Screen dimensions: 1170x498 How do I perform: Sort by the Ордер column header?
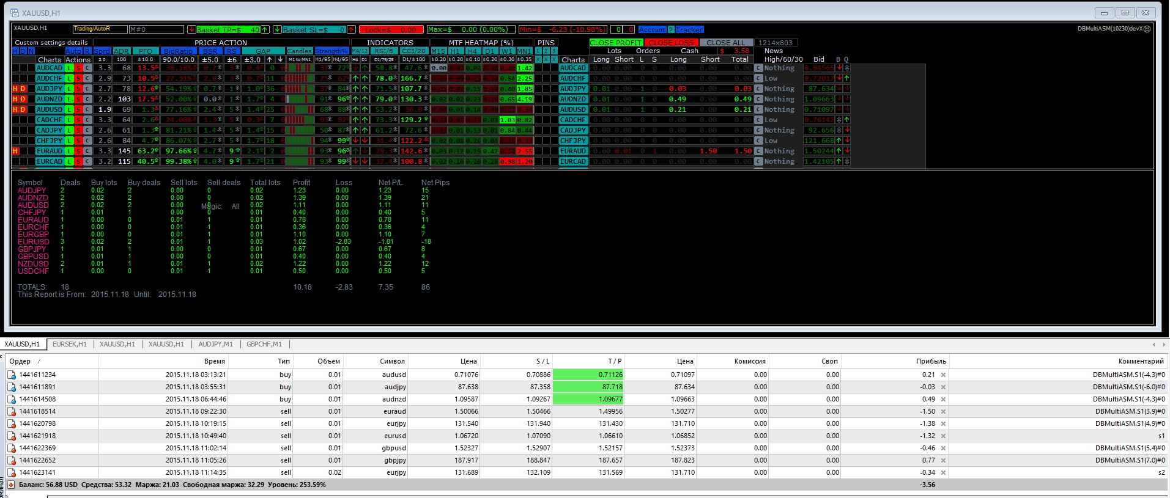coord(52,361)
